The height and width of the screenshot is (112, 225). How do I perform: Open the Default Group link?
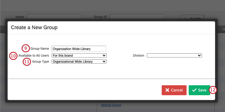pos(111,105)
